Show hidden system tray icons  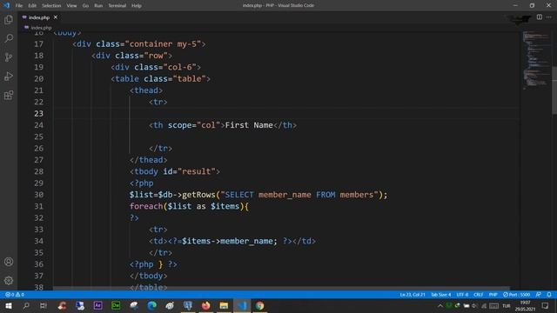click(x=440, y=305)
